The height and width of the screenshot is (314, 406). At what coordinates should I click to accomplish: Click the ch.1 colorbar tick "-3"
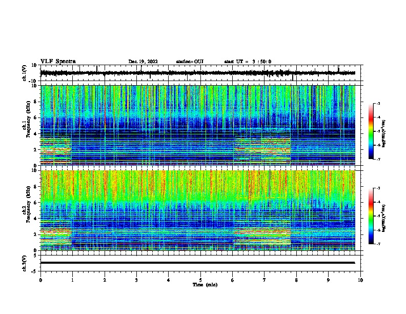378,104
